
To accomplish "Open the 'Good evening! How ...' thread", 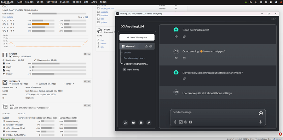I will tap(134, 58).
